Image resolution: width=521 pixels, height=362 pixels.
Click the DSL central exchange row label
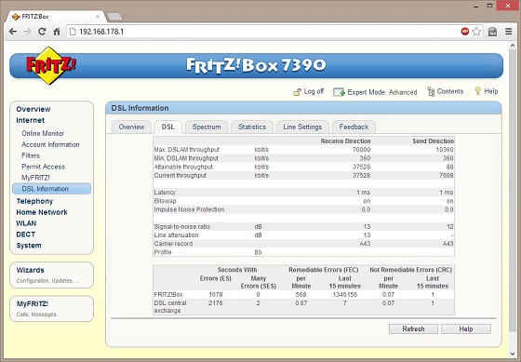pos(170,307)
